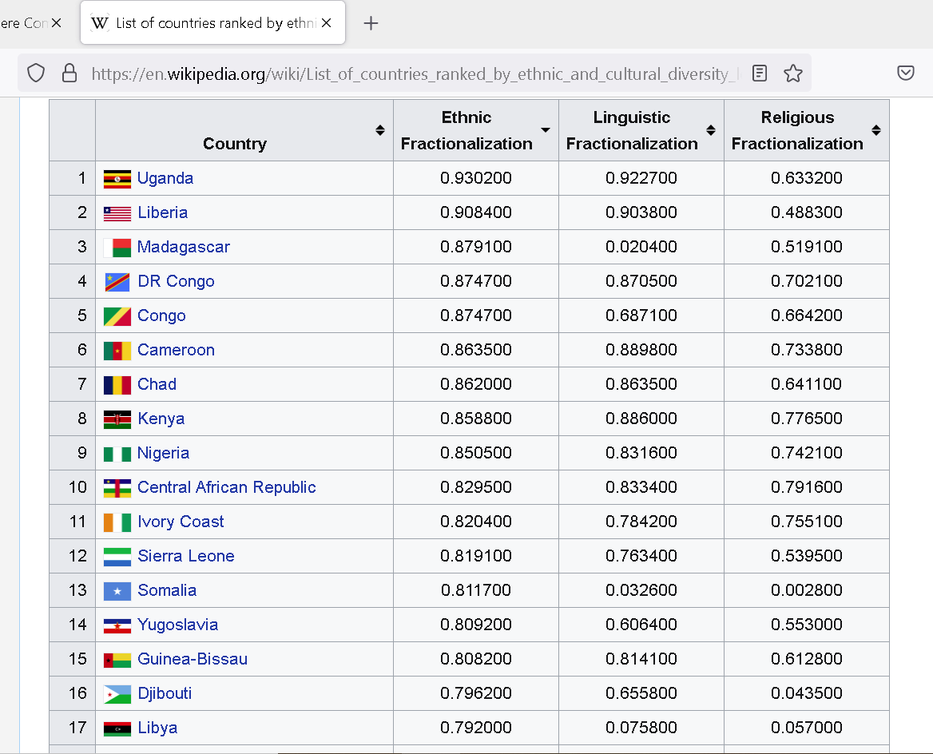Open the Sierra Leone link
The width and height of the screenshot is (933, 754).
point(185,557)
